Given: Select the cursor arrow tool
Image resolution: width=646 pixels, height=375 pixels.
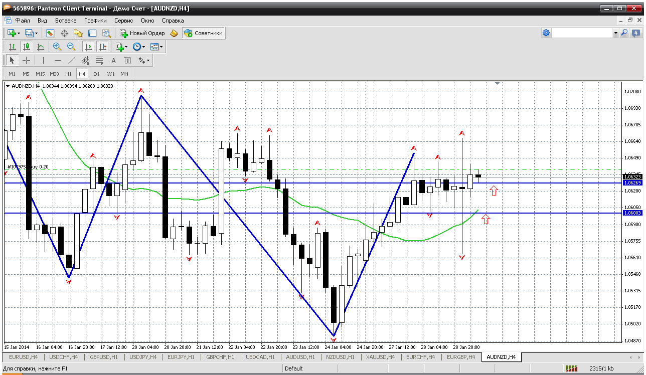Looking at the screenshot, I should [12, 61].
